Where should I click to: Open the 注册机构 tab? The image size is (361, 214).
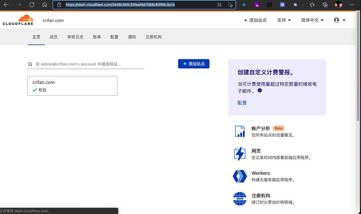(154, 37)
